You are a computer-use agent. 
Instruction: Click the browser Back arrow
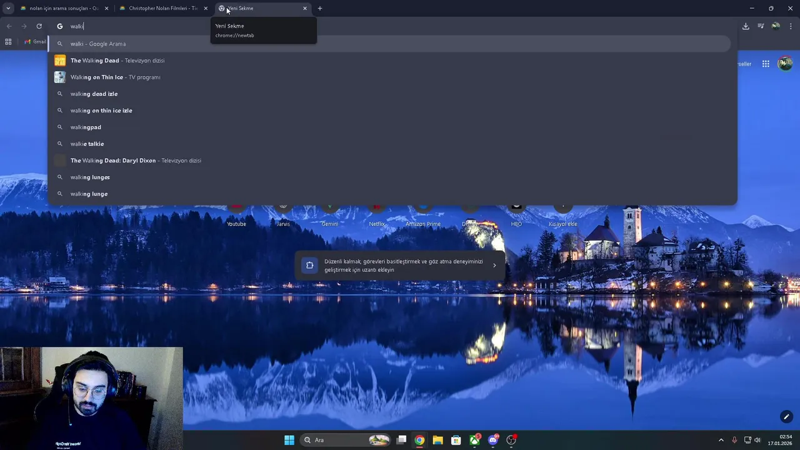[x=9, y=26]
